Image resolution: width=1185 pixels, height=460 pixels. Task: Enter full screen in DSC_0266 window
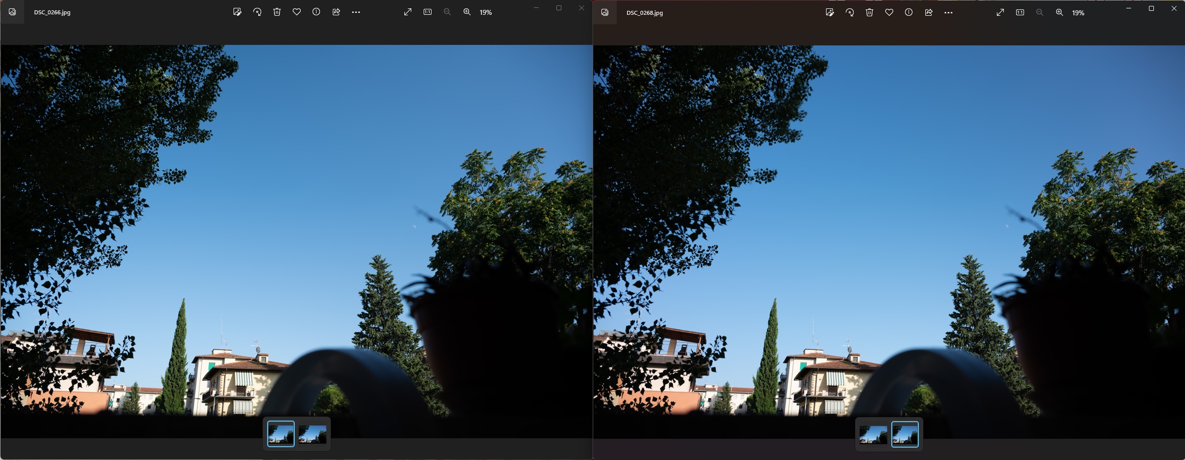click(x=408, y=12)
